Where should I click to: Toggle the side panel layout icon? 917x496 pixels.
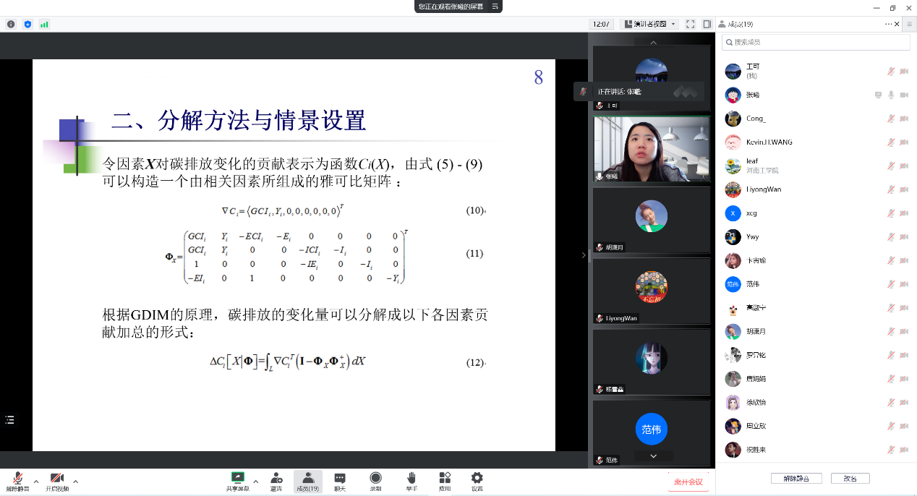click(705, 24)
